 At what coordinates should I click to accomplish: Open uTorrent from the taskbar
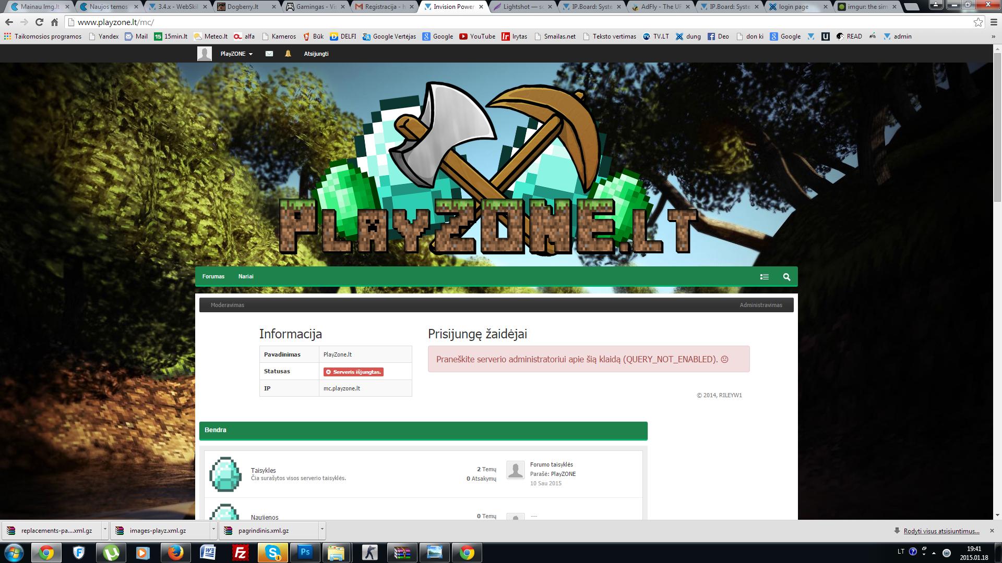coord(111,553)
